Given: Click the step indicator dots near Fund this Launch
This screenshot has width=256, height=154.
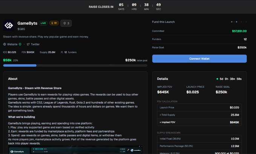Looking at the screenshot, I should [x=239, y=22].
